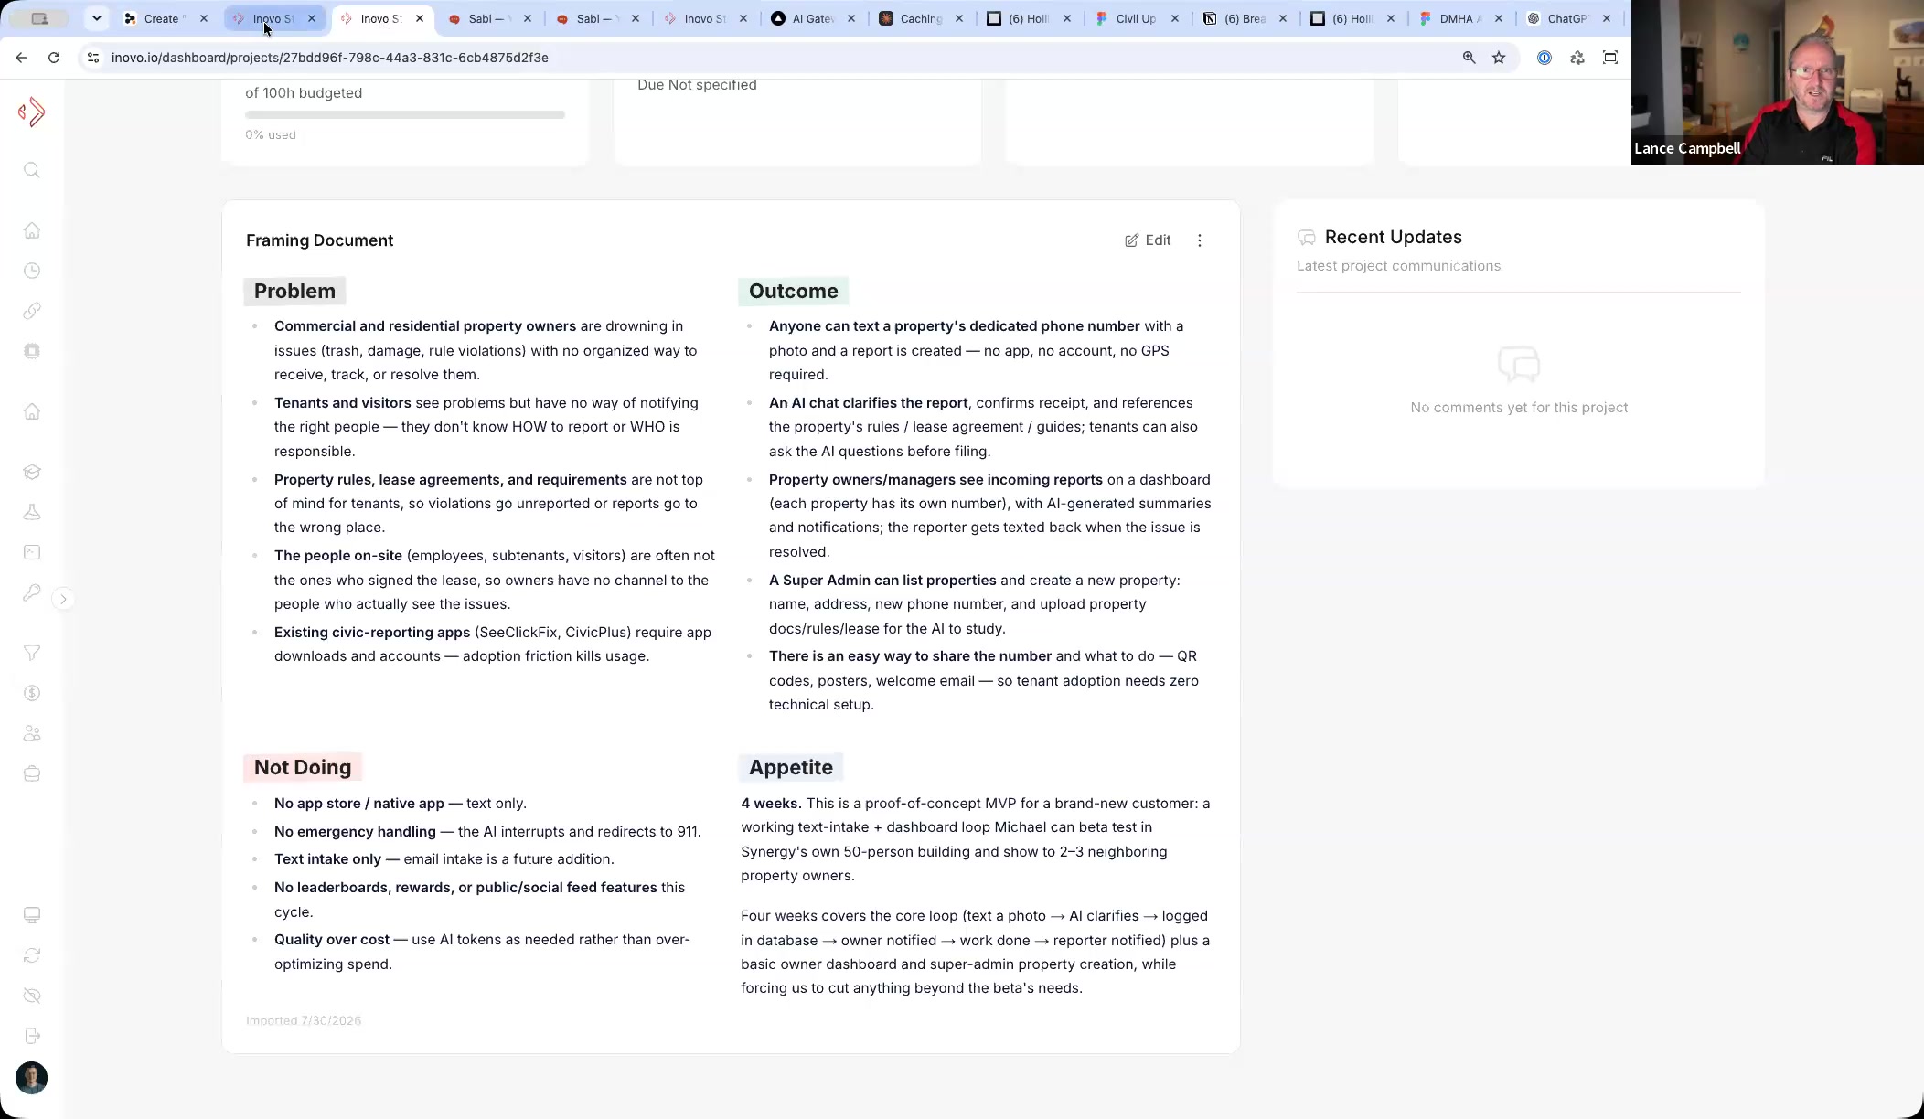Open the dollar coin billing icon

pos(32,693)
